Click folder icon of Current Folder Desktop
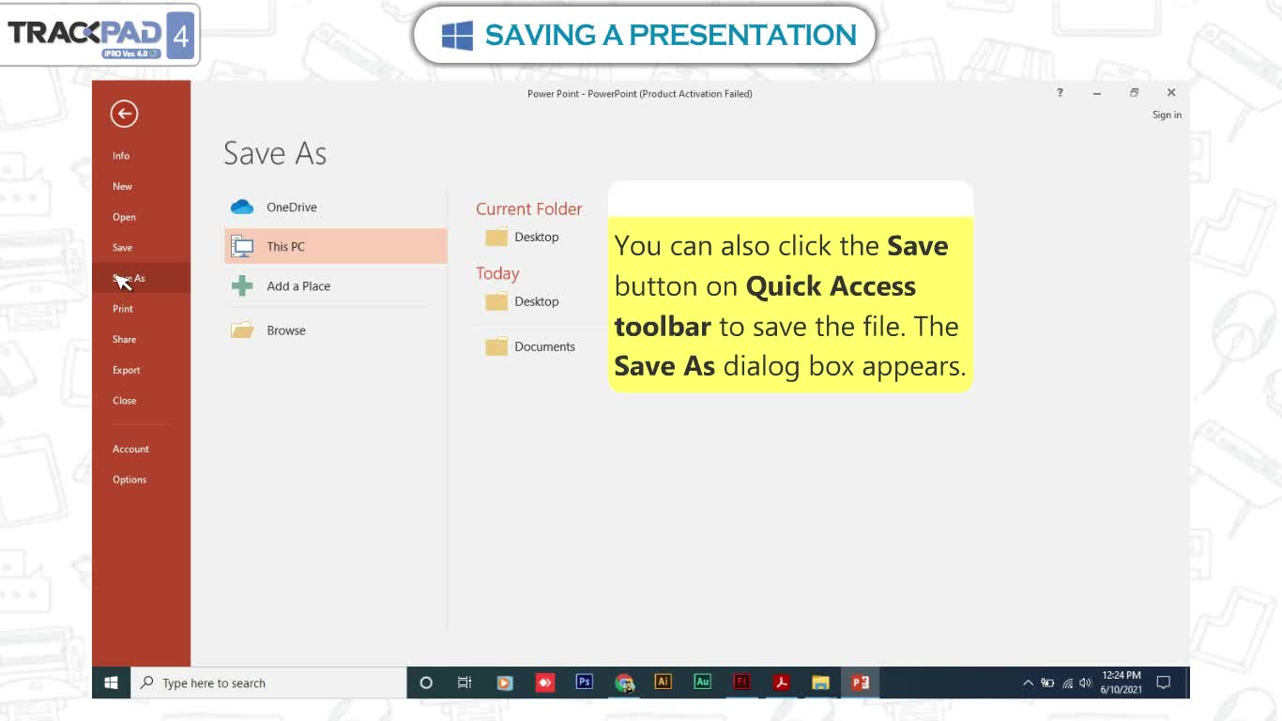This screenshot has height=721, width=1282. (x=496, y=237)
